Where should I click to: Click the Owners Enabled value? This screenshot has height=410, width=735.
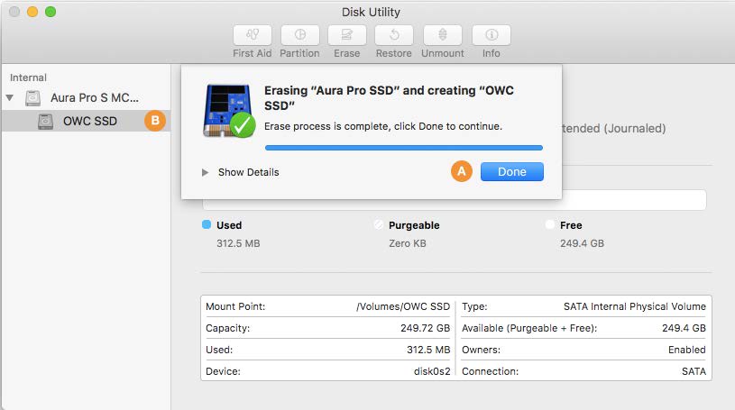click(687, 350)
